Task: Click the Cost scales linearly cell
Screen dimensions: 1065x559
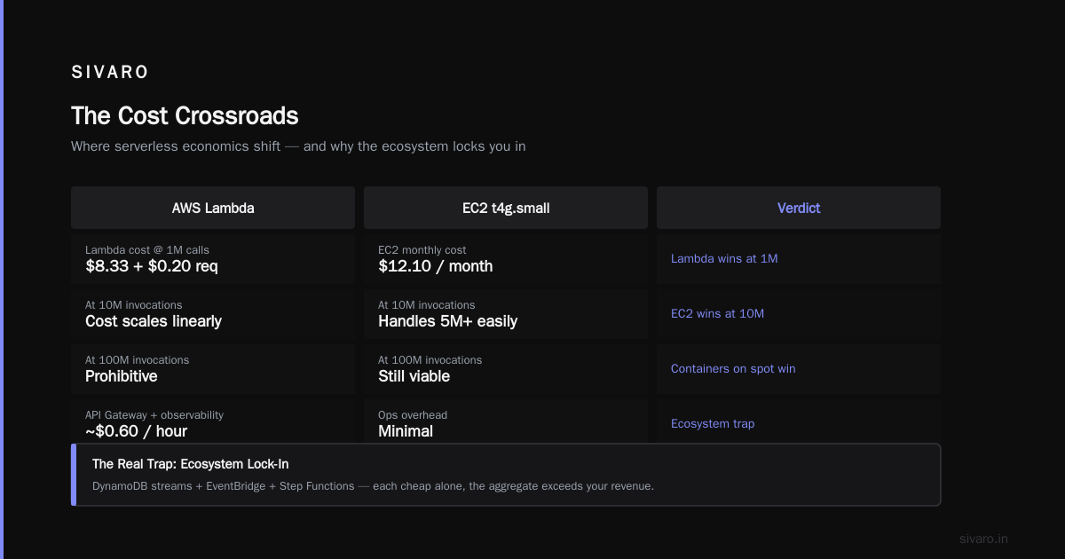Action: pos(213,314)
